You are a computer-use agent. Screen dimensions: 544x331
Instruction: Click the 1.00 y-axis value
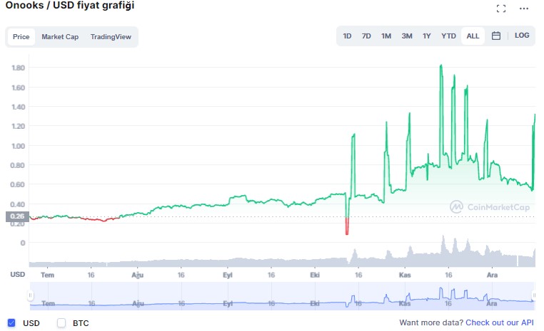18,146
